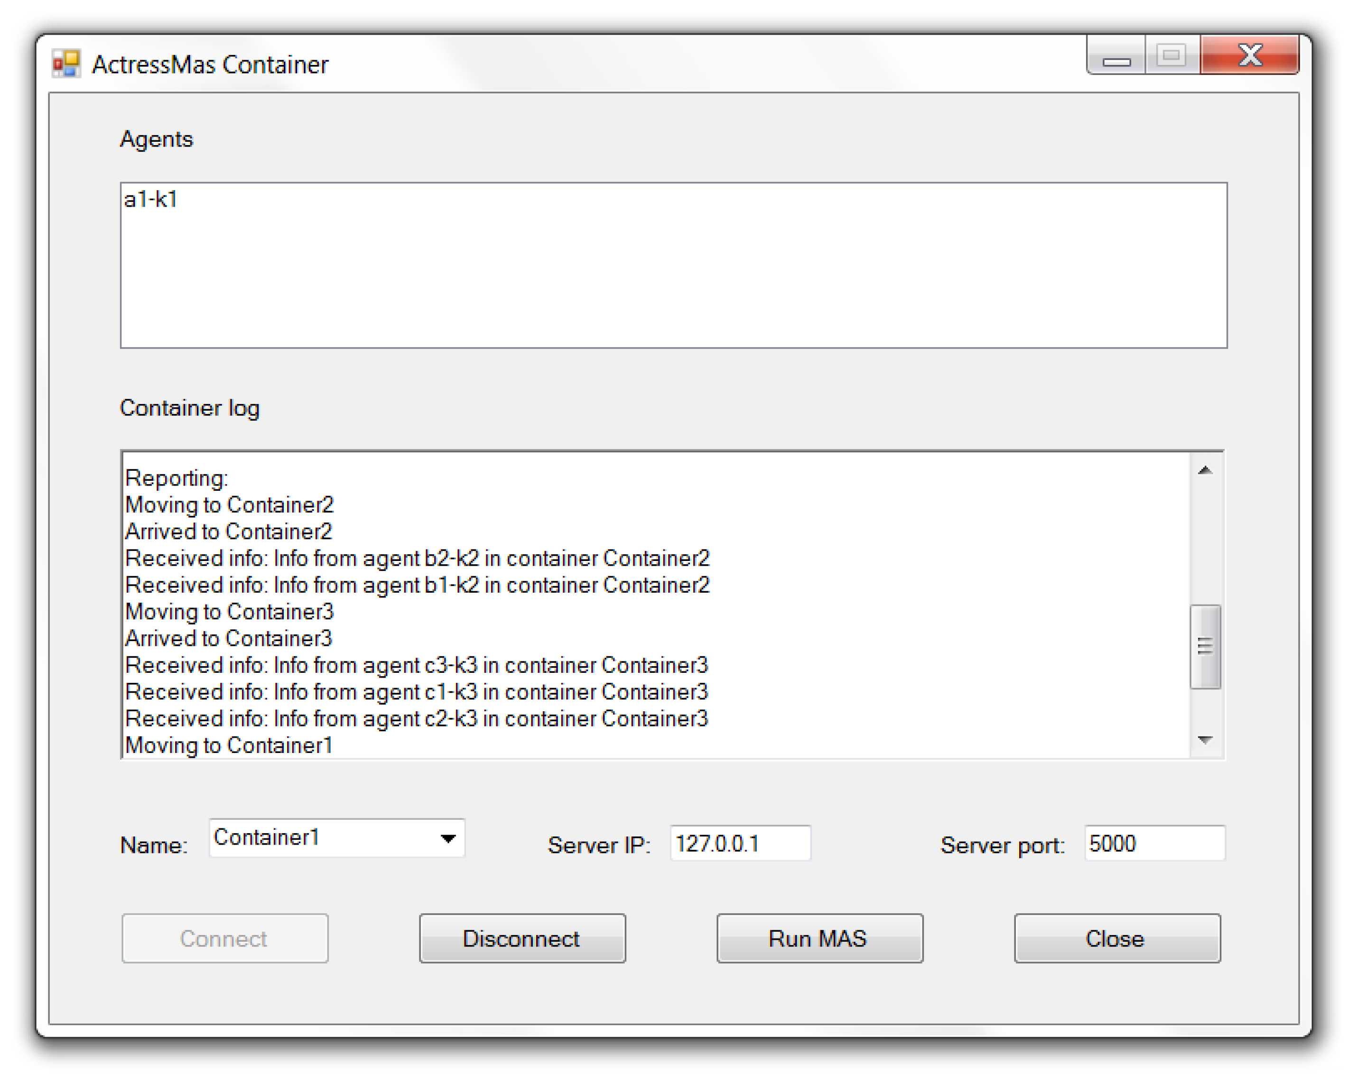Viewport: 1357px width, 1074px height.
Task: Click log line about agent c3-k3
Action: tap(416, 665)
